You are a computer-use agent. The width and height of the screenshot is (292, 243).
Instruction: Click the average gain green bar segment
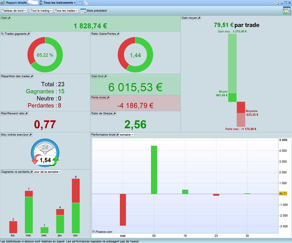(233, 98)
